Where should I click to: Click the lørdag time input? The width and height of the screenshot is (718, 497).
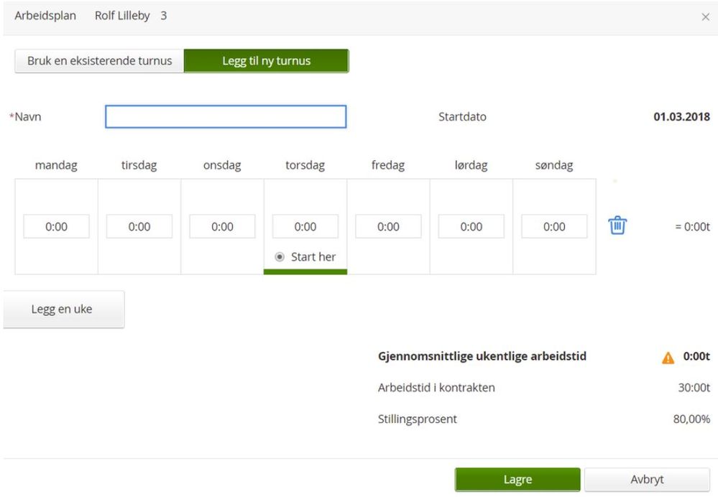coord(471,226)
